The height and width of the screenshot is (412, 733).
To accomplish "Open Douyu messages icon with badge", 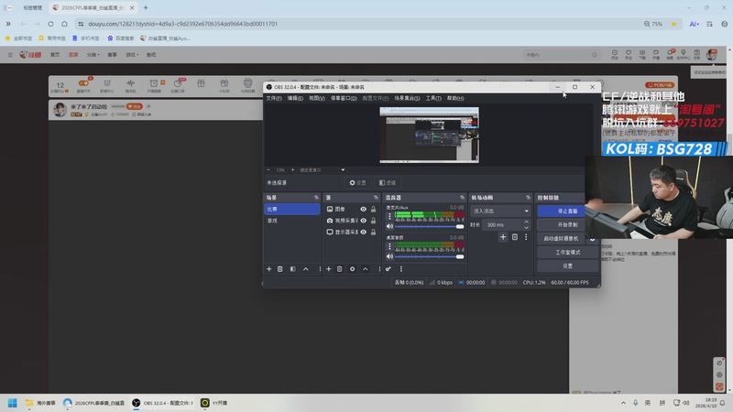I will click(670, 54).
